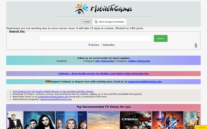Open the Visit FzMovies for HD Quality link
The width and height of the screenshot is (207, 129).
[x=53, y=91]
